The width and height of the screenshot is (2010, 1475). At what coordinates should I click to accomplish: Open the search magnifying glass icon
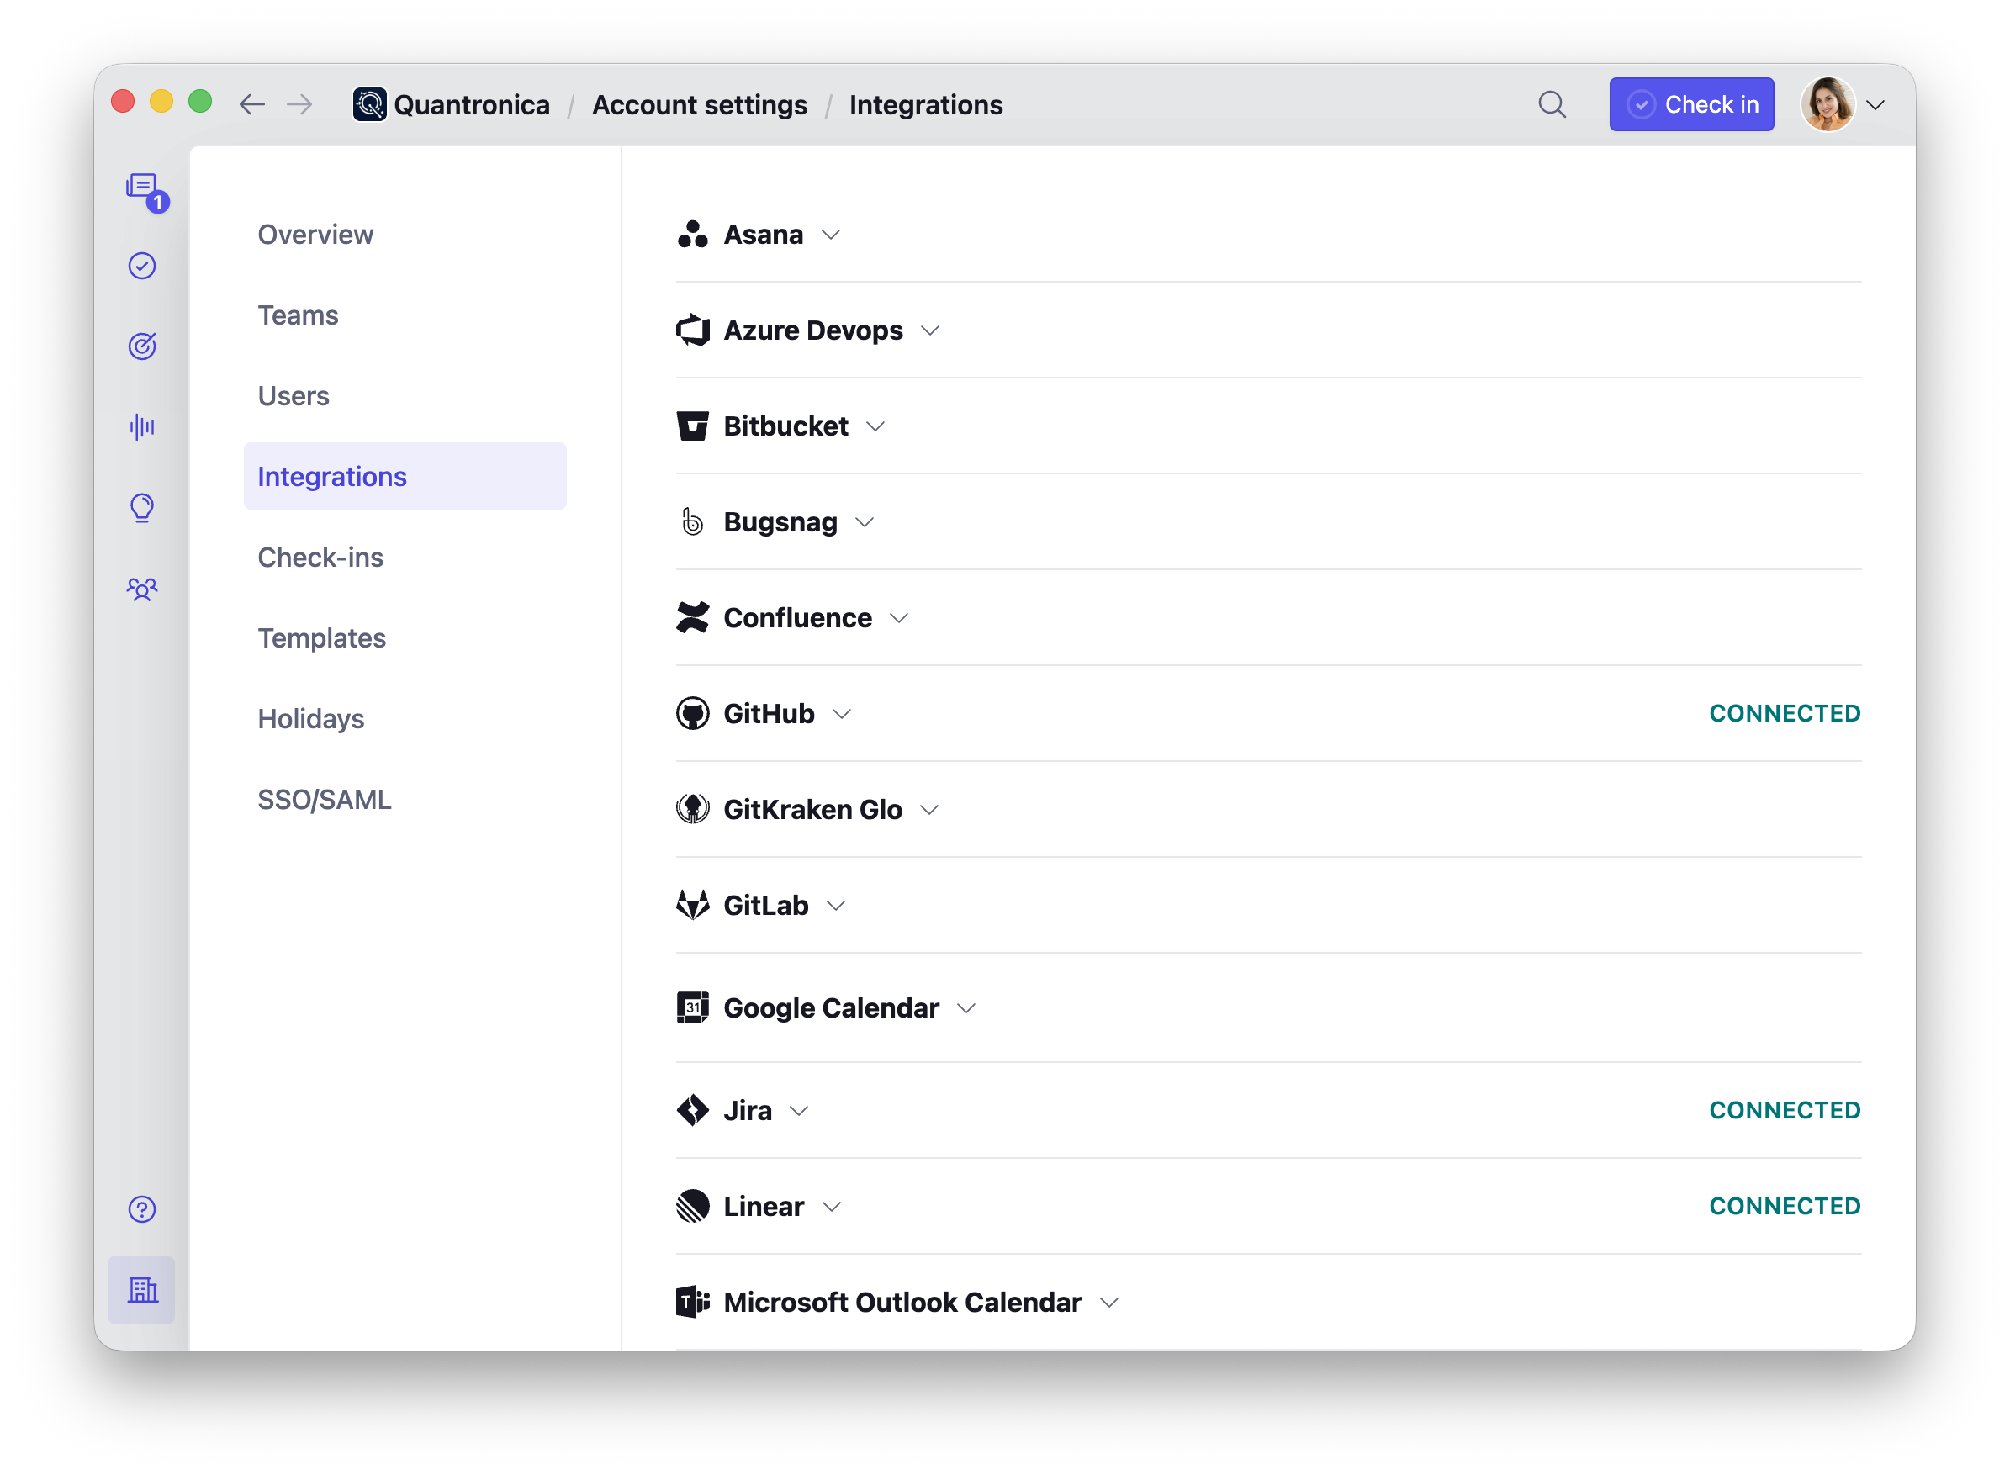(1552, 103)
